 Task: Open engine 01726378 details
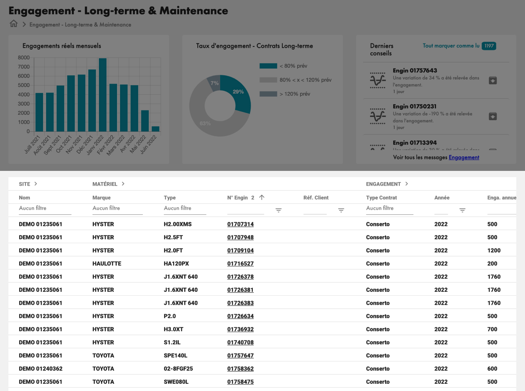pyautogui.click(x=240, y=277)
